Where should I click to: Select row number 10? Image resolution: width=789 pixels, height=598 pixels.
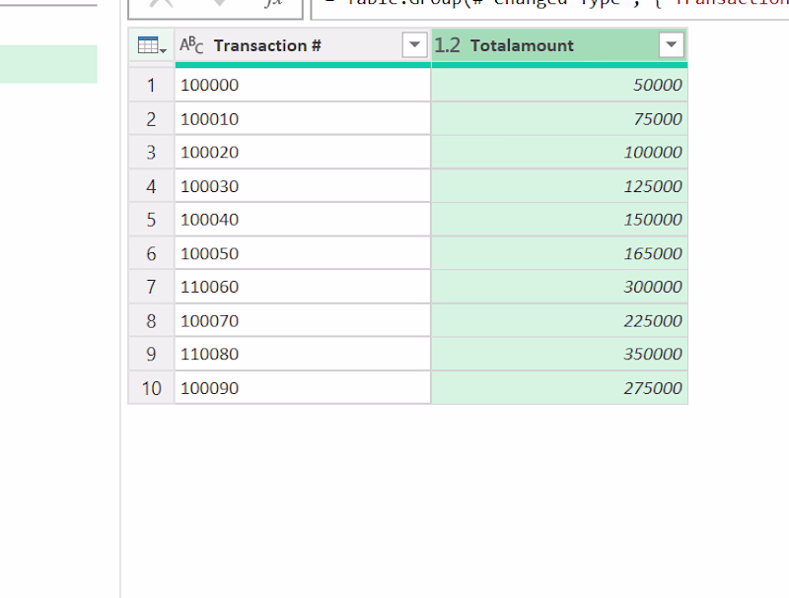(151, 388)
